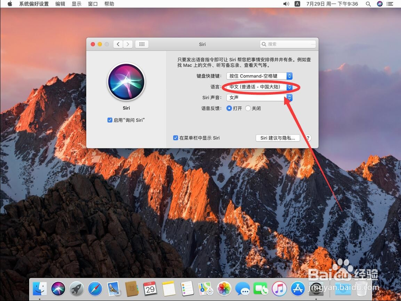Open iTunes music note icon
401x301 pixels.
[279, 289]
